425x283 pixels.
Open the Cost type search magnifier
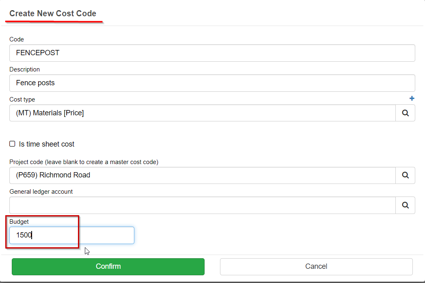(x=405, y=112)
